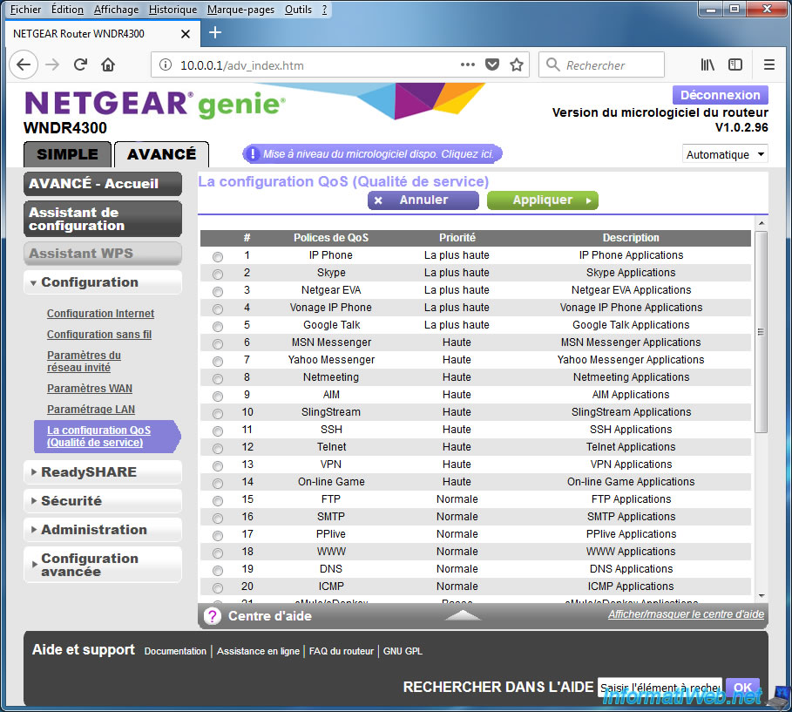This screenshot has width=792, height=712.
Task: Open the Marque-pages menu
Action: point(240,10)
